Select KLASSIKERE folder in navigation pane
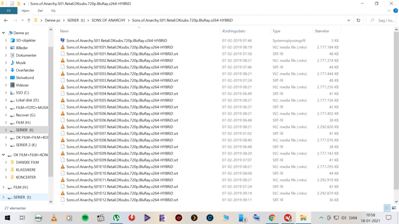 26,170
